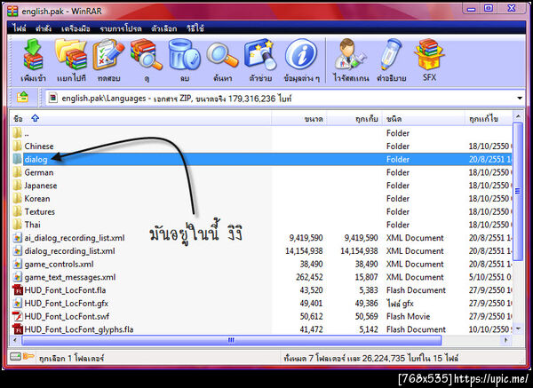Click the German folder icon
Screen dimensions: 533x388
click(18, 172)
